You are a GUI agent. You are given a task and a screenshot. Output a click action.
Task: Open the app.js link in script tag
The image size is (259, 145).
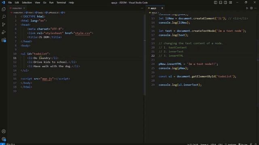point(47,79)
